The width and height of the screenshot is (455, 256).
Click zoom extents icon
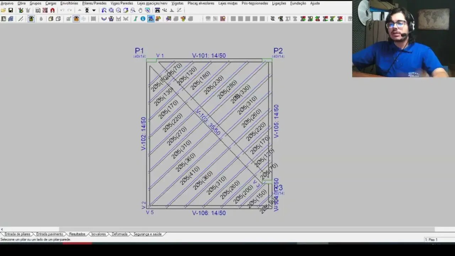point(111,10)
